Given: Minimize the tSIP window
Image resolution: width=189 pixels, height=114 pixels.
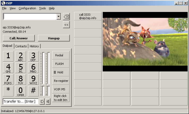Looking at the screenshot, I should coord(176,3).
